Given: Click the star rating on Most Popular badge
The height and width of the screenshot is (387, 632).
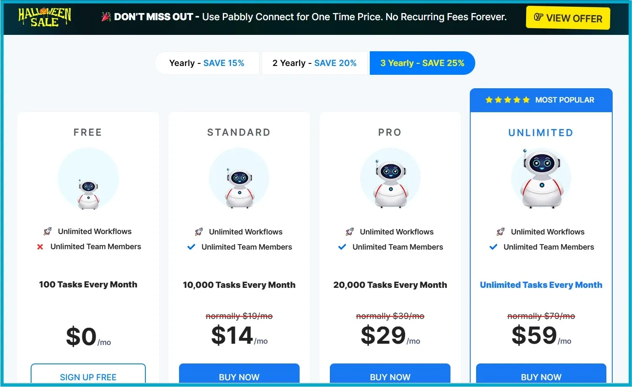Looking at the screenshot, I should tap(507, 100).
